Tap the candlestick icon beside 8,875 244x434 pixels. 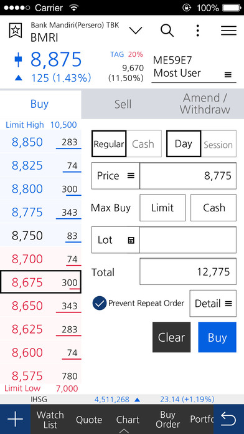[19, 59]
